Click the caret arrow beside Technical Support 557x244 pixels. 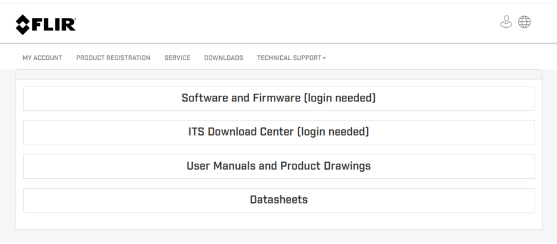tap(324, 58)
